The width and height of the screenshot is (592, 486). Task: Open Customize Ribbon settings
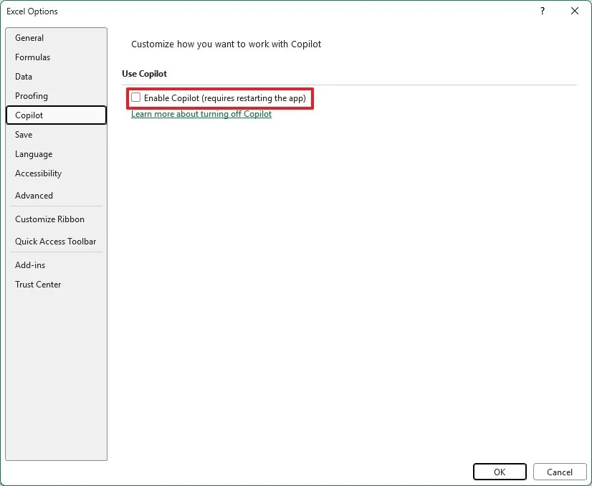coord(56,219)
